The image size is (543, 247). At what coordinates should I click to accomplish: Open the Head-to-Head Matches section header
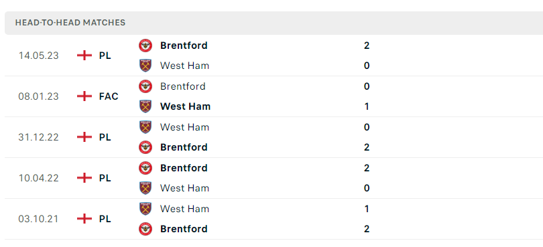(274, 23)
